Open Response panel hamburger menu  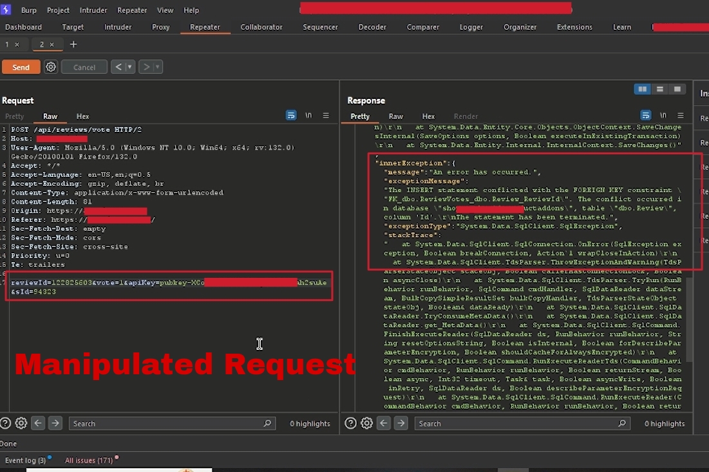[680, 116]
